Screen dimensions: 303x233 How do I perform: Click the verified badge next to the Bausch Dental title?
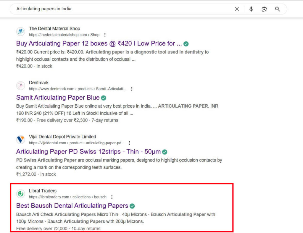(132, 206)
